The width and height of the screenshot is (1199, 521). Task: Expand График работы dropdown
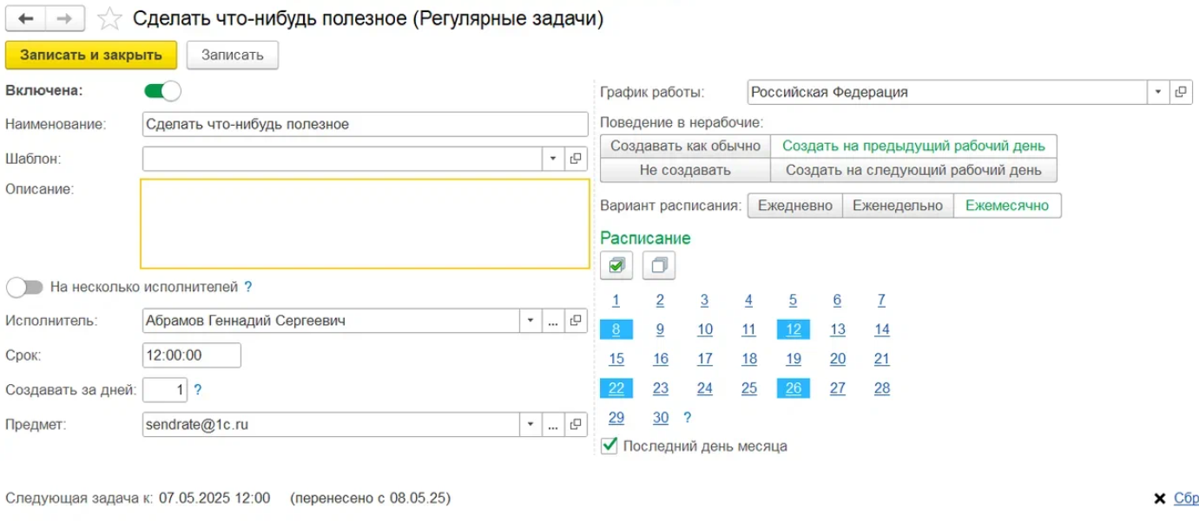pos(1158,92)
